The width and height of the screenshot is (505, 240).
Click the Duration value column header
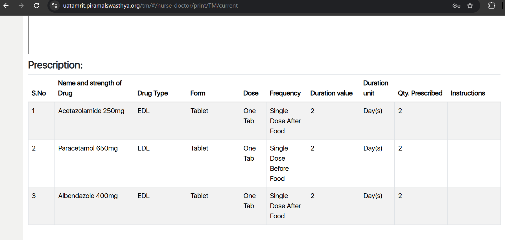click(331, 93)
